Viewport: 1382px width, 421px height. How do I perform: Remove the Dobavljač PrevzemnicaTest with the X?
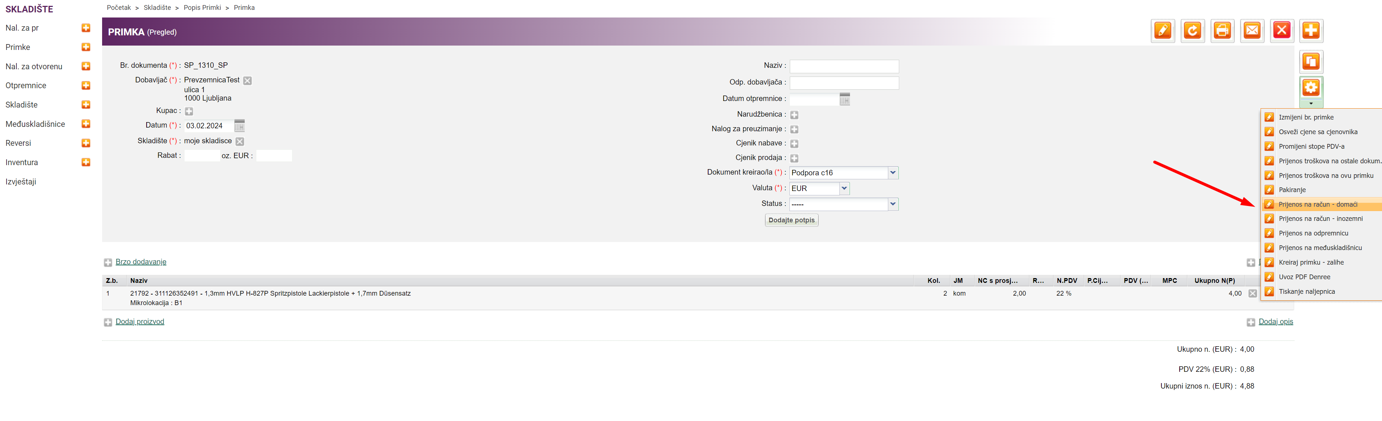[x=247, y=81]
